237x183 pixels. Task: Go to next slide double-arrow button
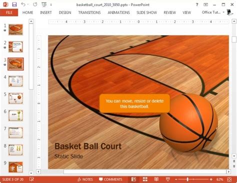point(234,166)
